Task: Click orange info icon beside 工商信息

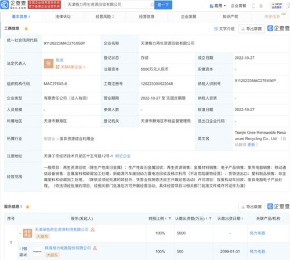Action: (x=26, y=29)
